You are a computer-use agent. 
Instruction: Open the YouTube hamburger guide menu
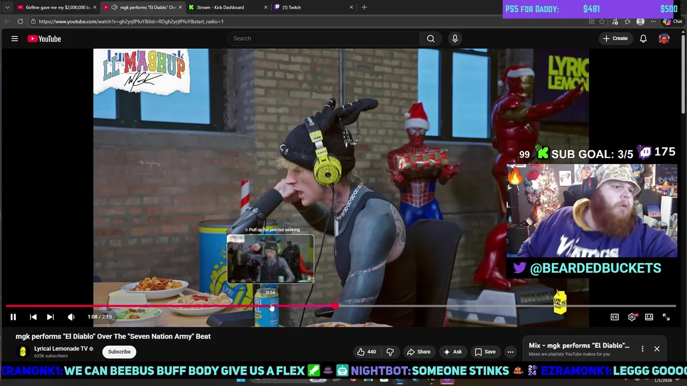tap(14, 39)
